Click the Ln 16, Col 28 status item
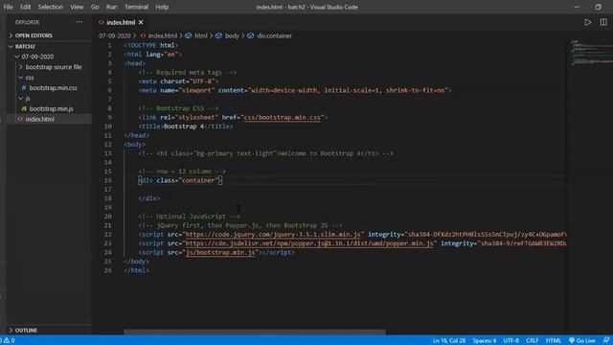Screen dimensions: 613x345 pos(449,340)
